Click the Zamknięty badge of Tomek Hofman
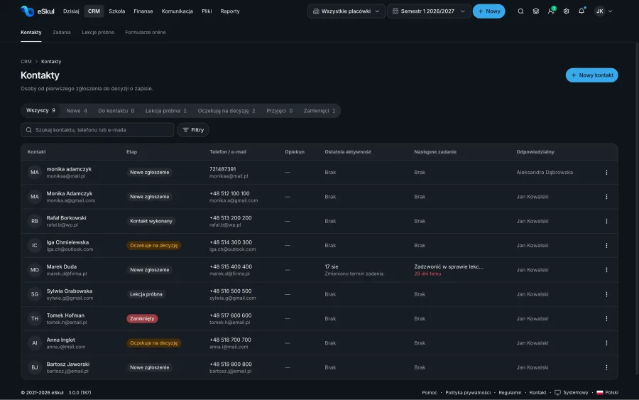The height and width of the screenshot is (400, 639). (x=142, y=318)
